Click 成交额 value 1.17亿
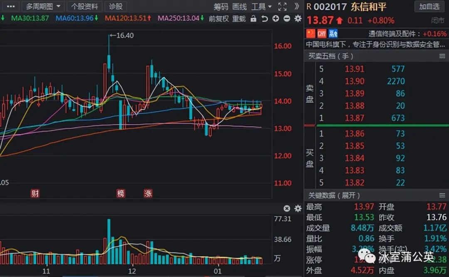Viewport: 449px width, 277px height. (x=435, y=228)
